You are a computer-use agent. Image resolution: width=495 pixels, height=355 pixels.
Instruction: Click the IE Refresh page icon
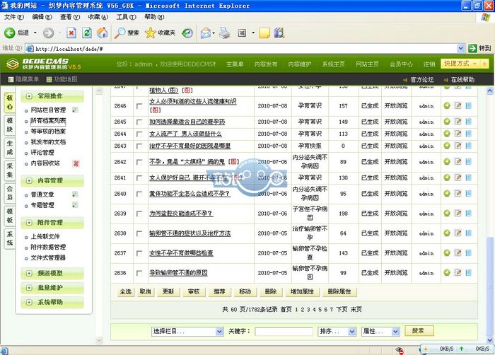click(87, 33)
